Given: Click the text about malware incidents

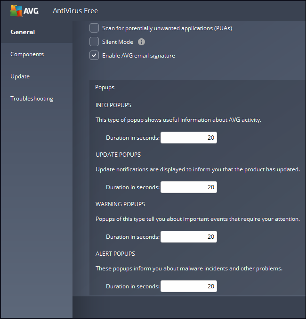Looking at the screenshot, I should coord(189,269).
